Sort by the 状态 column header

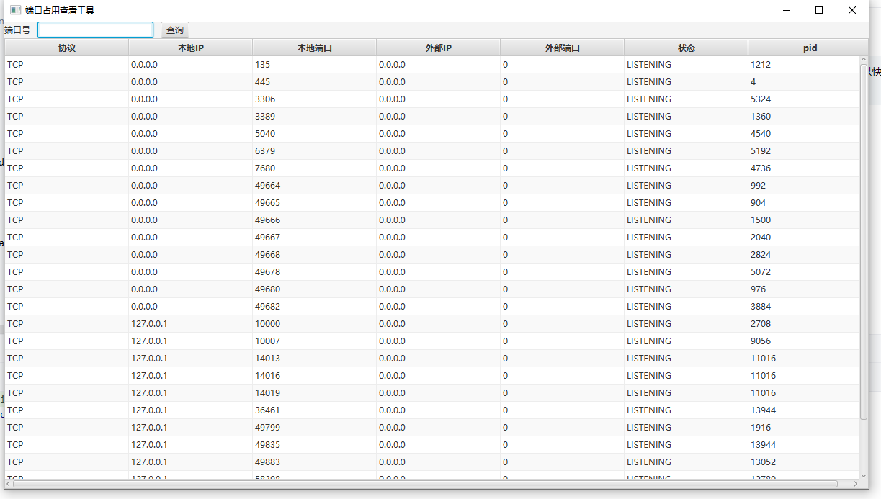coord(687,48)
